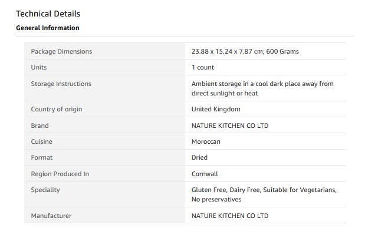This screenshot has height=228, width=365.
Task: Select the Storage Instructions label
Action: point(61,84)
